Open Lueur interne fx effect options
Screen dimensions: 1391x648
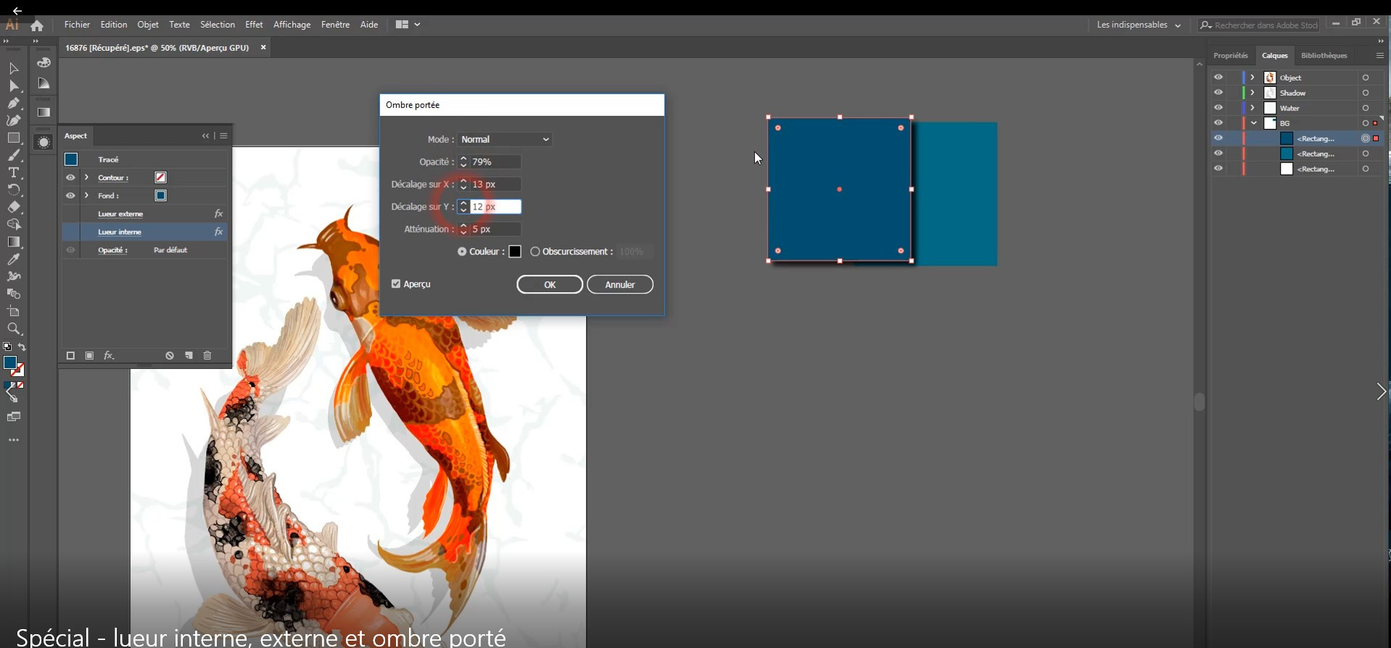pos(218,232)
